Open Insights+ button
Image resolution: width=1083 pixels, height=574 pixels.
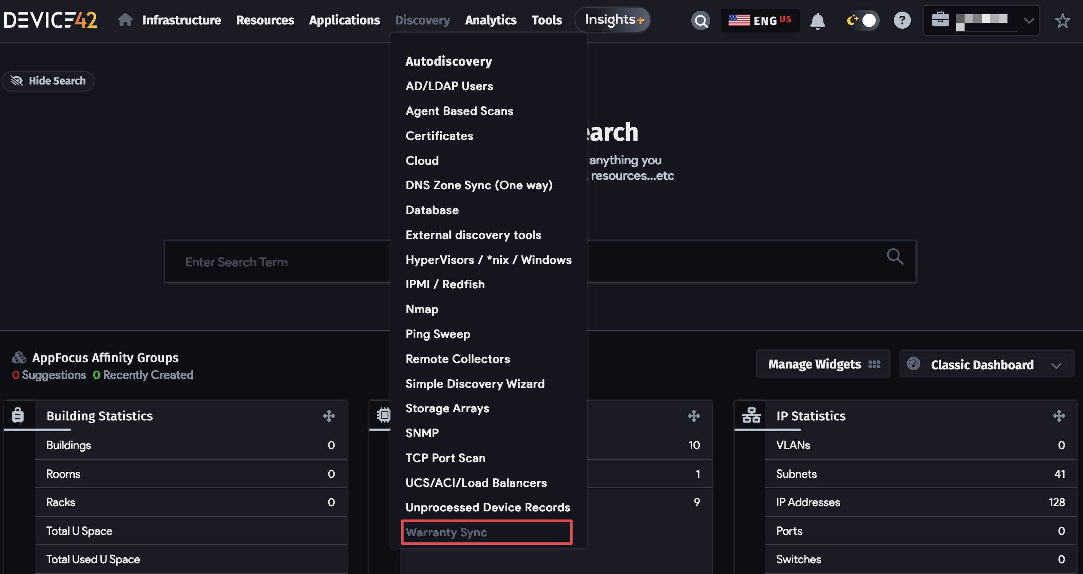click(x=613, y=20)
